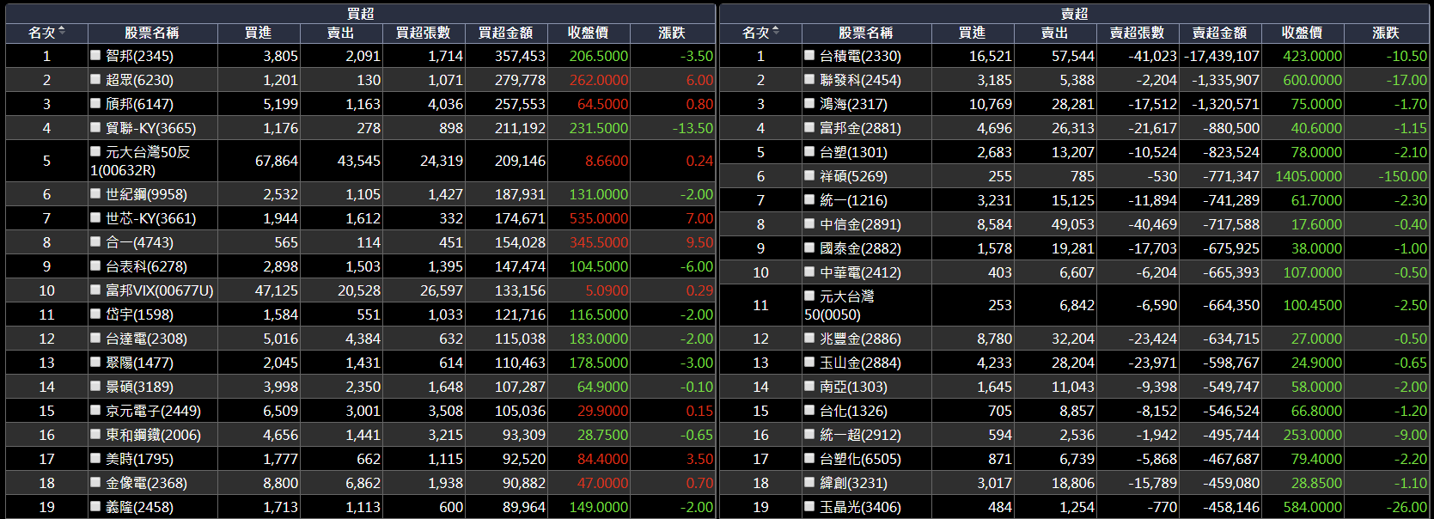Tick the checkbox for 超眾(6230)
The width and height of the screenshot is (1434, 519).
(x=95, y=79)
